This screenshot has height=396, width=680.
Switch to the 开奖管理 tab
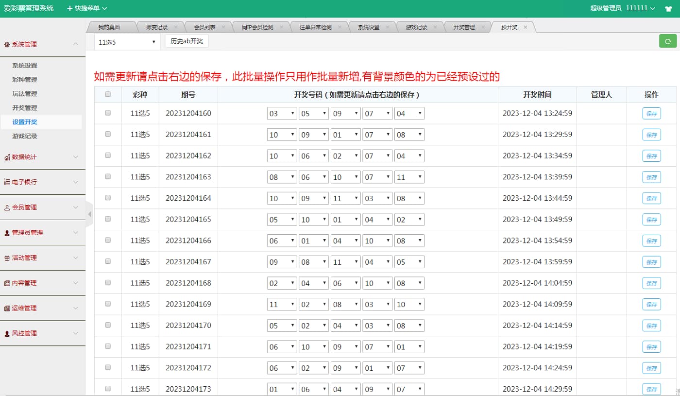pos(464,27)
